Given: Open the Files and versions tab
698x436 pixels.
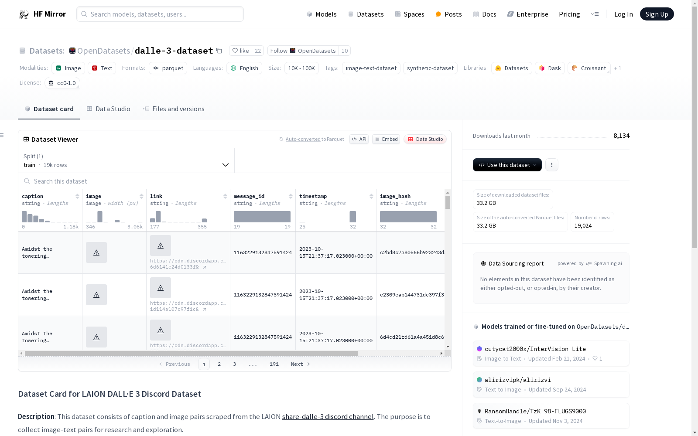Looking at the screenshot, I should (174, 109).
